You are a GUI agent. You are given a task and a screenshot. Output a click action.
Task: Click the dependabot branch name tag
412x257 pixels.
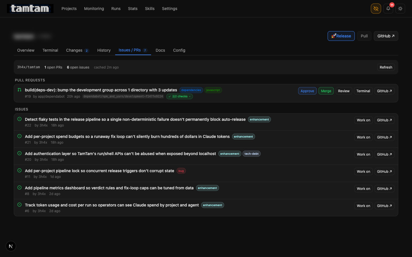(123, 97)
